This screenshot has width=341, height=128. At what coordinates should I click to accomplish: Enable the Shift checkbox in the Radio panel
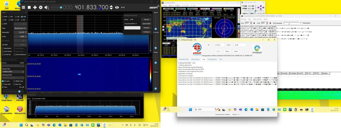point(3,24)
